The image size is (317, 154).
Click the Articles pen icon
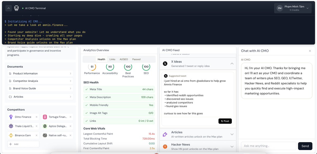pyautogui.click(x=165, y=134)
